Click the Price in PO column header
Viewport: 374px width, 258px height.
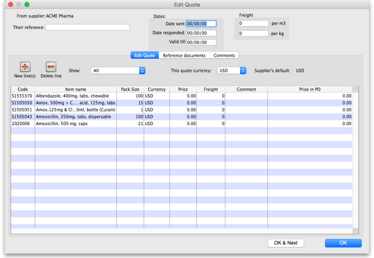309,89
